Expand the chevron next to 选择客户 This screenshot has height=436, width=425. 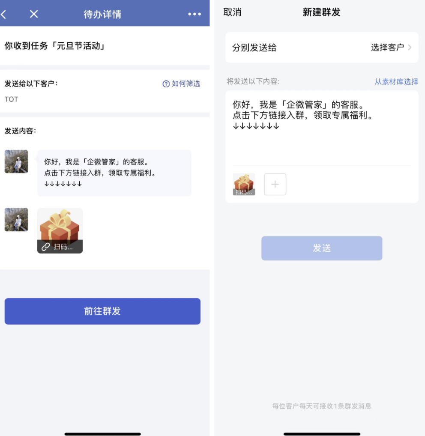pos(410,47)
